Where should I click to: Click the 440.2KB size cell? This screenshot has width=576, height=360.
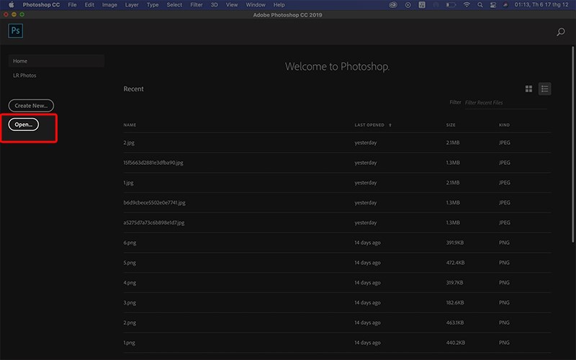click(x=456, y=343)
